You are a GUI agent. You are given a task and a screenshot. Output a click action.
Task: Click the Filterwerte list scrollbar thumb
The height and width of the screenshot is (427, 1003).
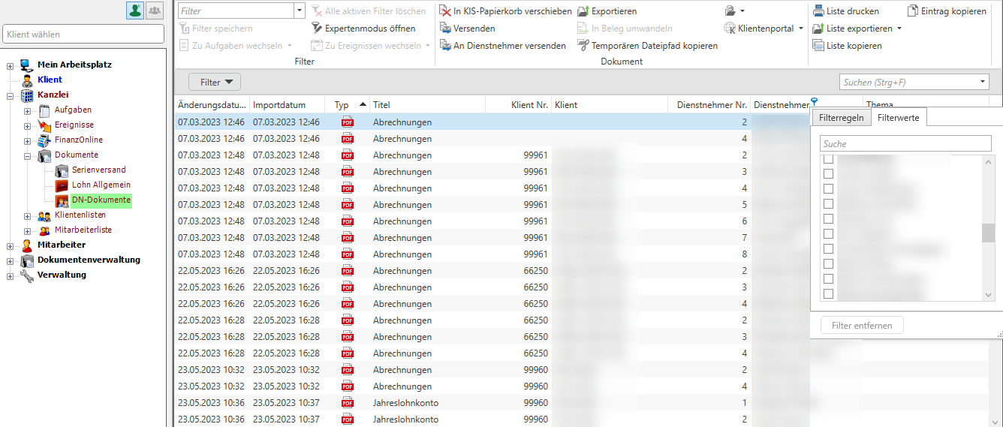[x=988, y=233]
